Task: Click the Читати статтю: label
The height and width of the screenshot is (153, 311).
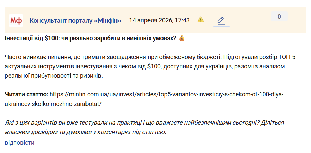Action: pos(27,94)
